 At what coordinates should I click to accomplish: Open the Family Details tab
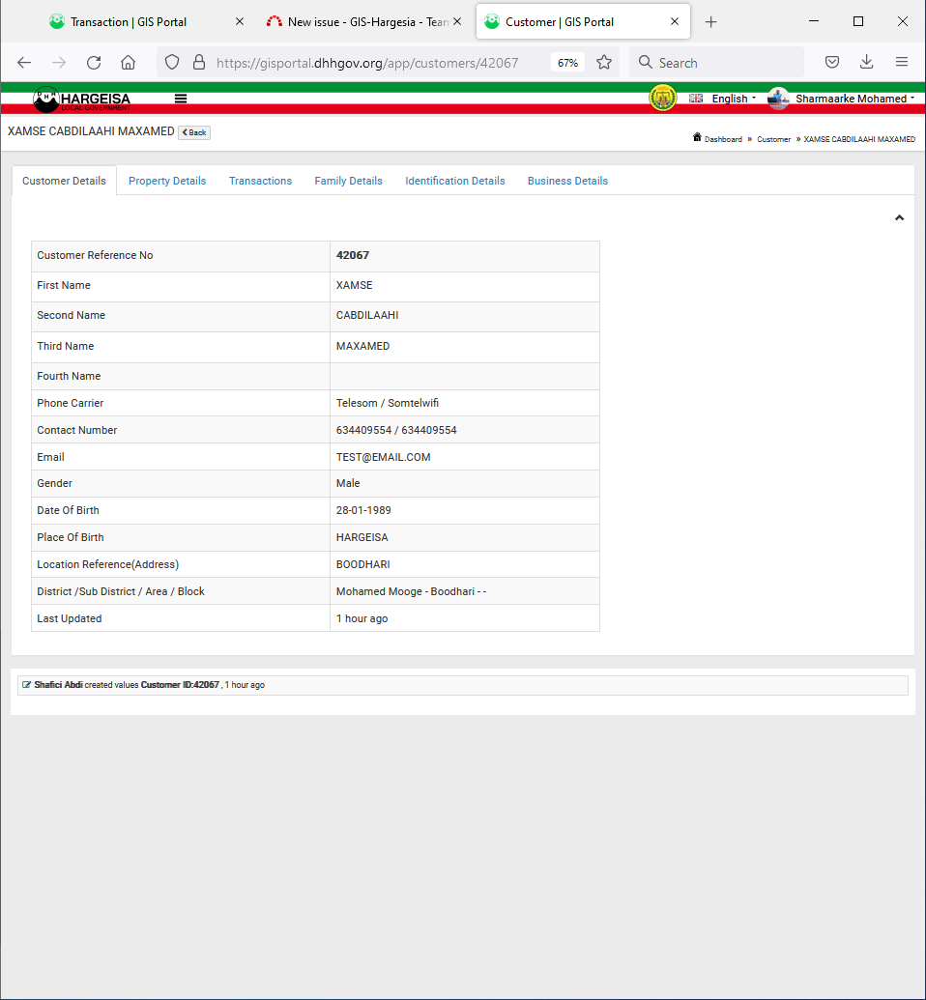348,181
